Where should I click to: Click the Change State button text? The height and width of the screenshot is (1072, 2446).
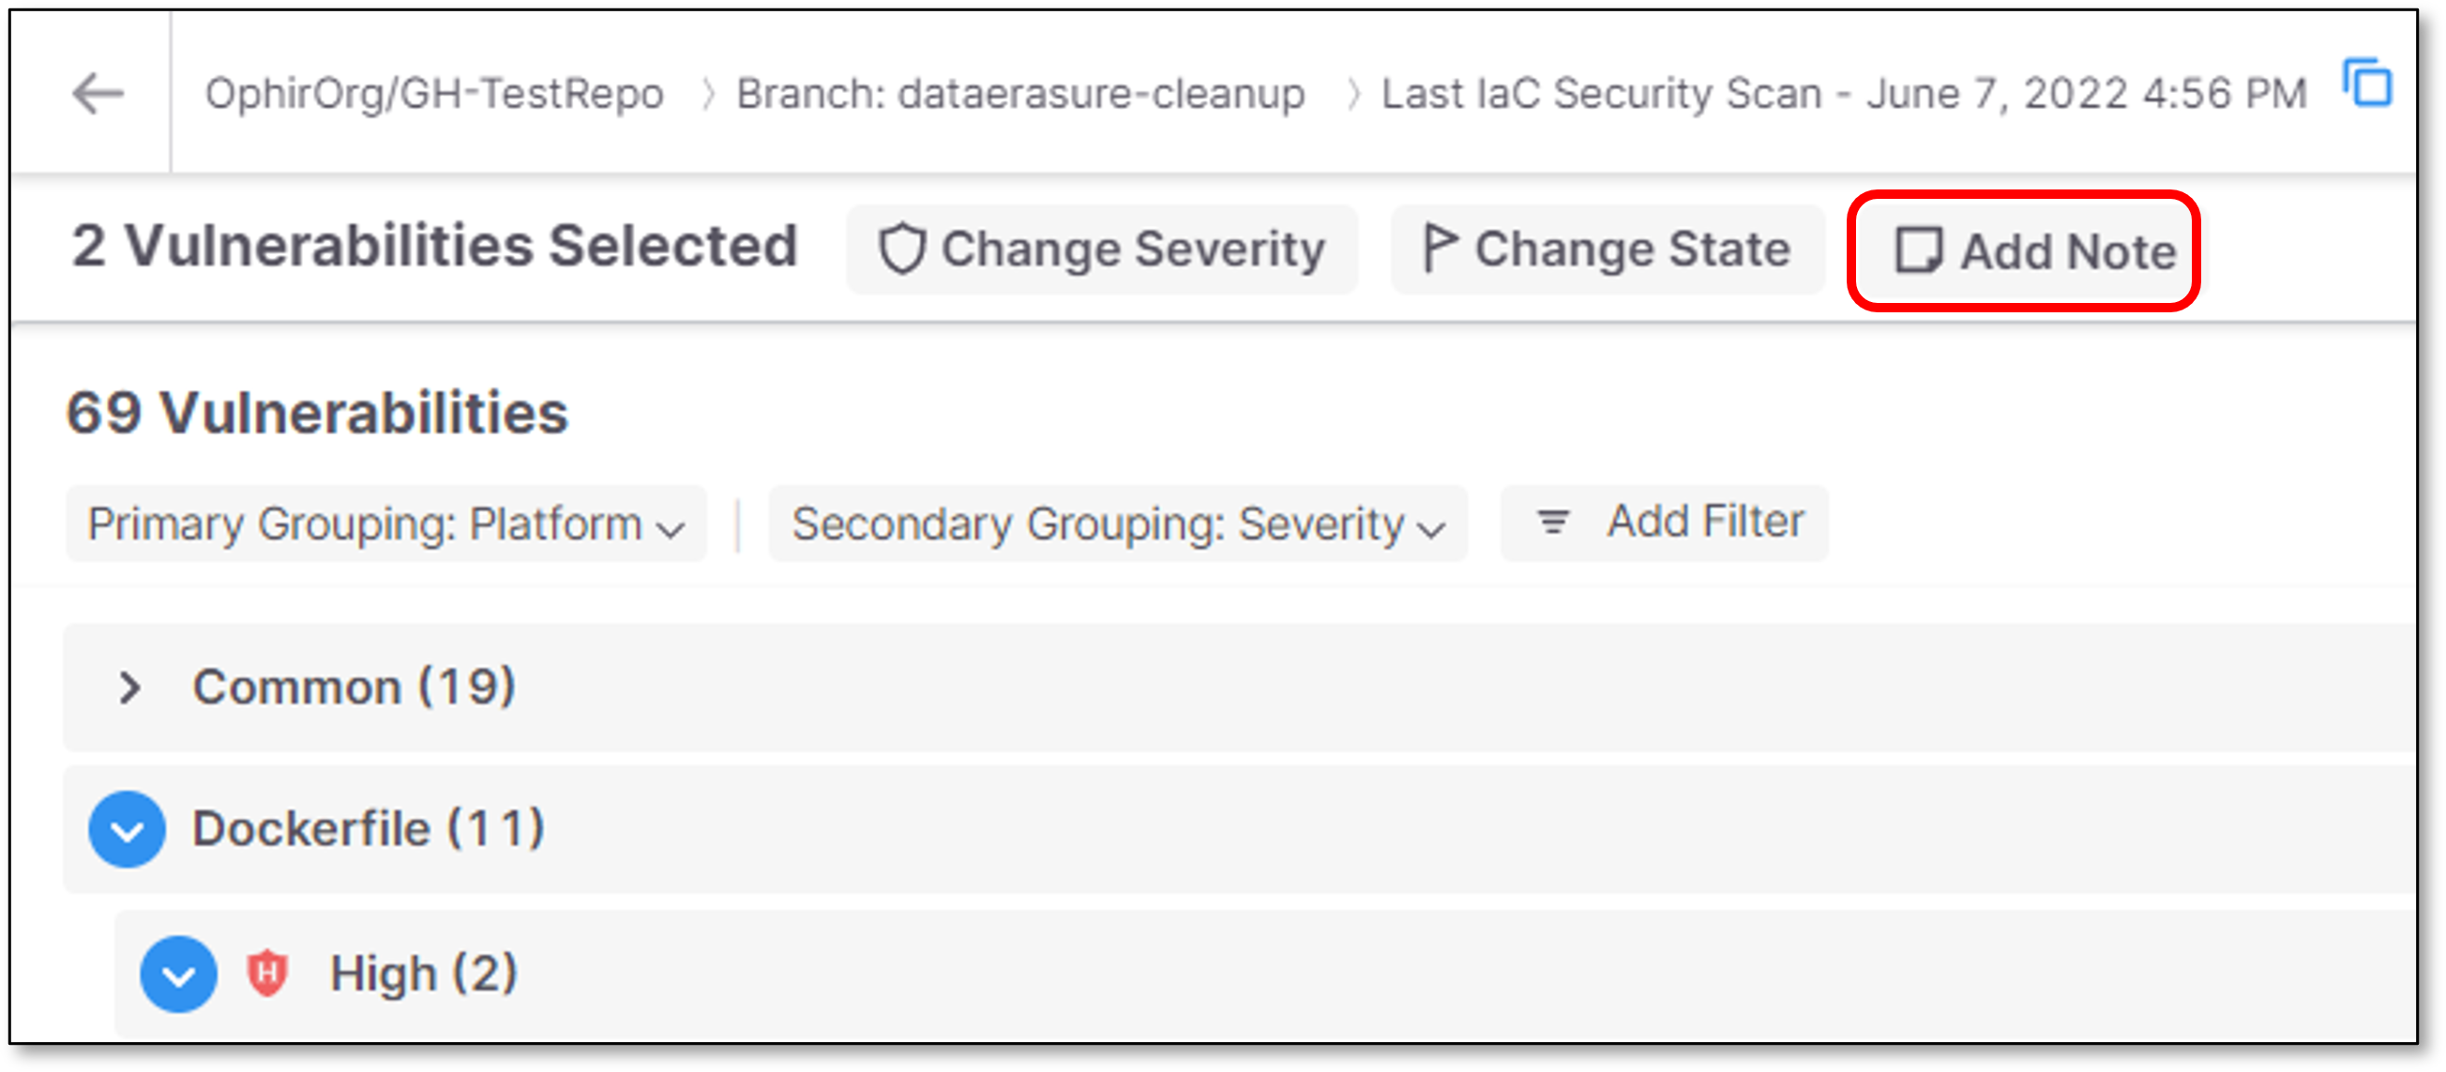click(1632, 249)
